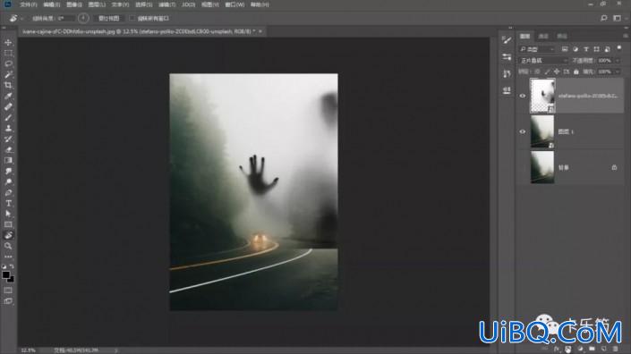The height and width of the screenshot is (354, 631).
Task: Switch to the Paths panel tab
Action: (x=562, y=36)
